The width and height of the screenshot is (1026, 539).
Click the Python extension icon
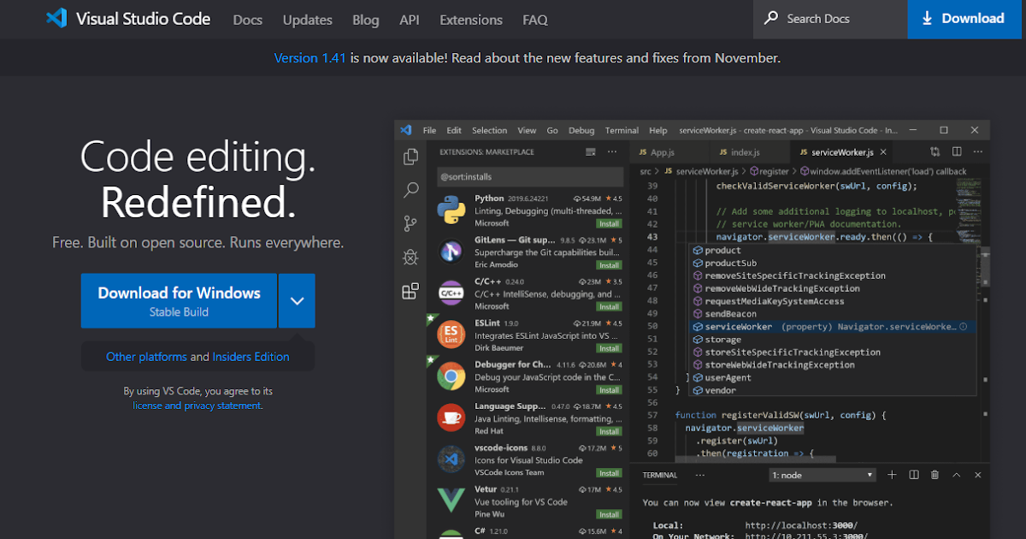tap(451, 209)
